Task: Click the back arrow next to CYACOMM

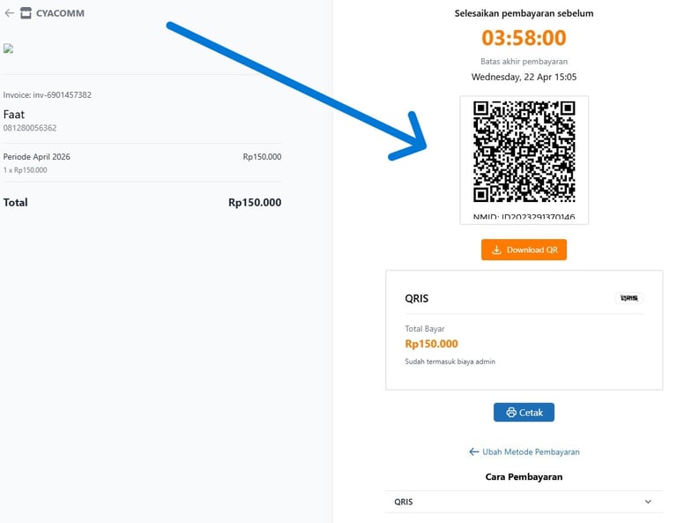Action: click(9, 13)
